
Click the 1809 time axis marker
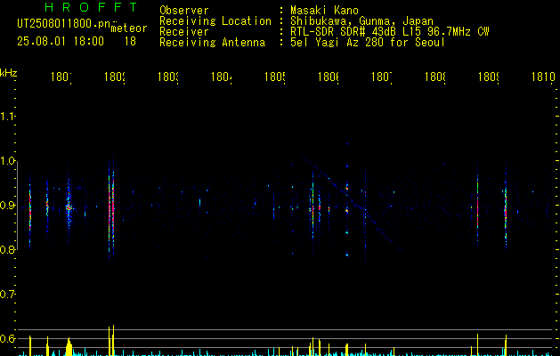click(x=489, y=77)
